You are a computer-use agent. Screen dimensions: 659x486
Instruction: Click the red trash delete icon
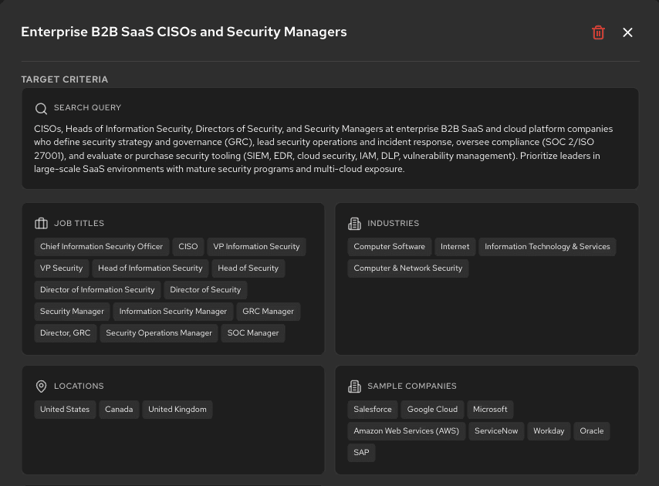coord(598,32)
